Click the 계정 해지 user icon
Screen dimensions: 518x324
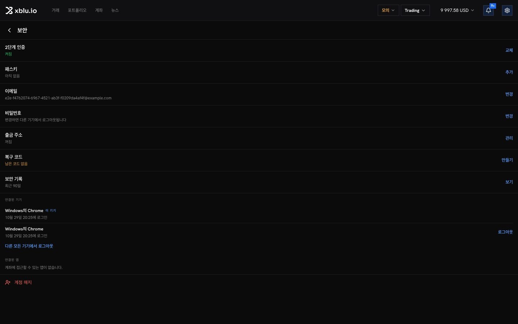click(8, 283)
